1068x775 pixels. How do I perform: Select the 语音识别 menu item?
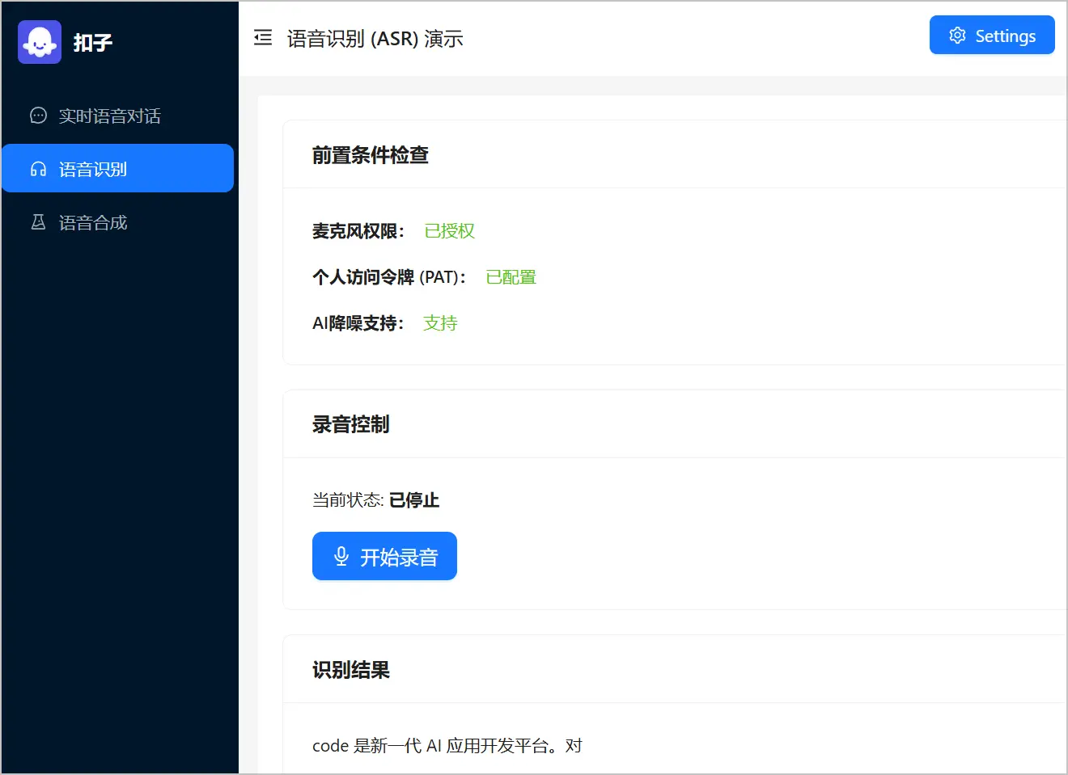(118, 168)
